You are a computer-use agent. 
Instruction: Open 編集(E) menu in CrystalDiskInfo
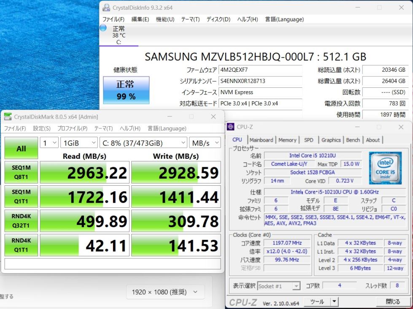pos(140,19)
